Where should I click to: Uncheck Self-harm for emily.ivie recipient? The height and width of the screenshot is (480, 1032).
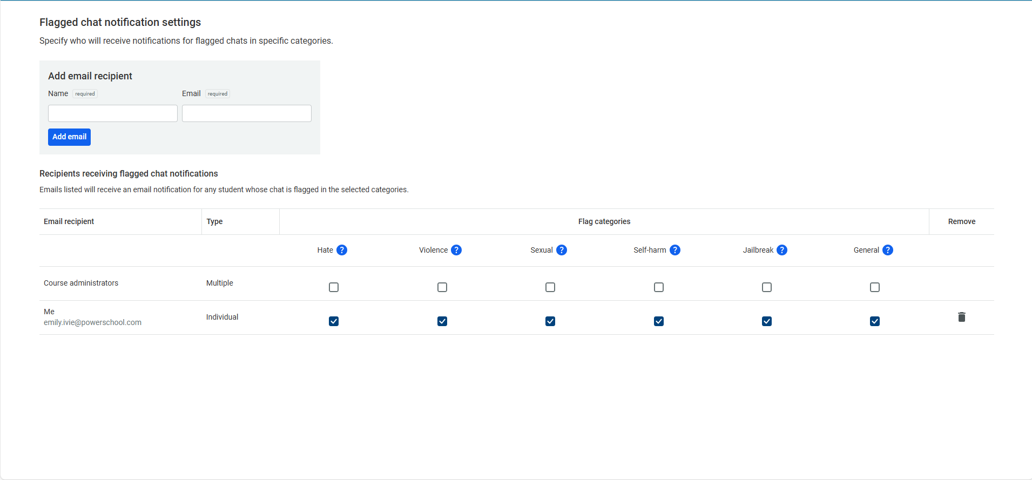coord(659,321)
